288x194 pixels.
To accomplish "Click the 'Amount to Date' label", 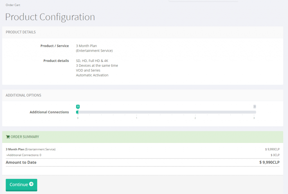I will (21, 162).
